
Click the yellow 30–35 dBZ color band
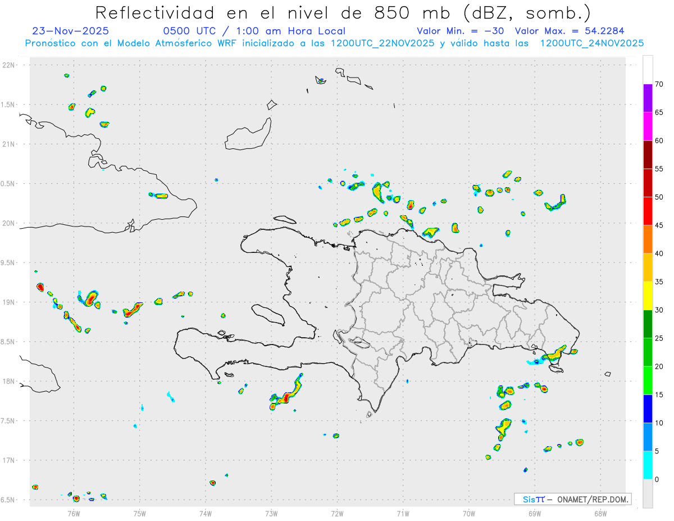coord(648,296)
